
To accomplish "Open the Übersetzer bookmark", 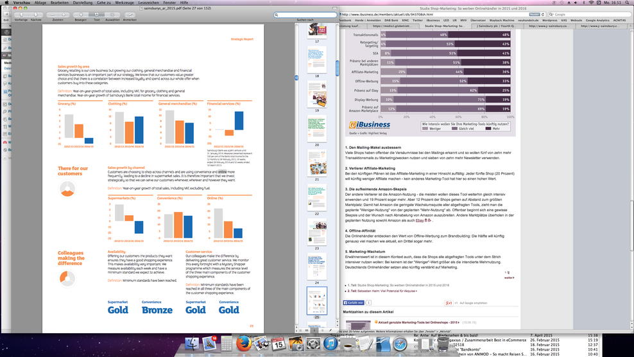I will 478,21.
